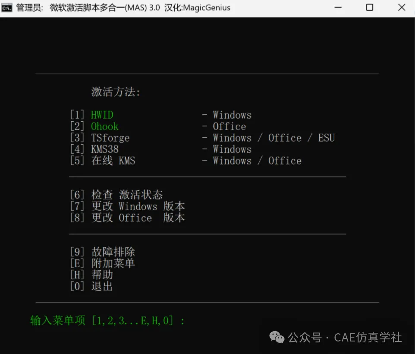
Task: Click the window title text with MagicGenius
Action: tap(123, 8)
